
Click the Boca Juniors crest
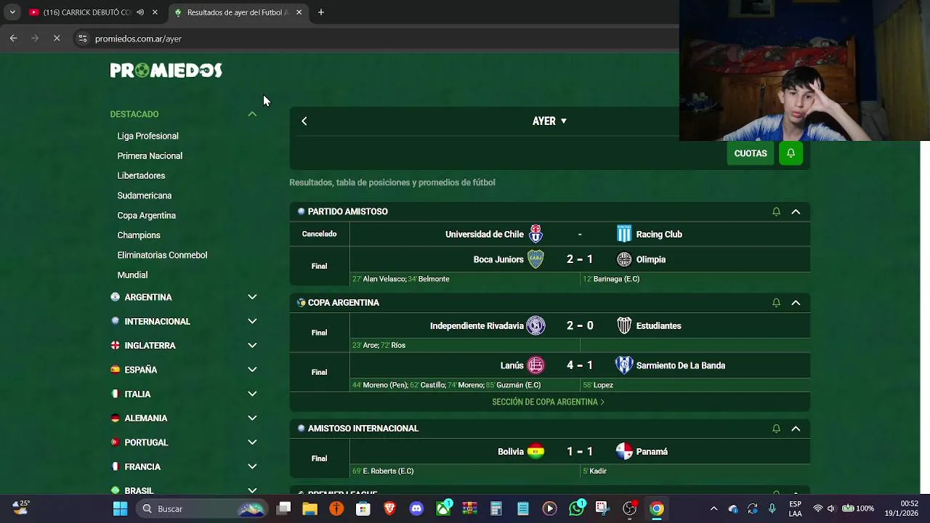coord(535,259)
